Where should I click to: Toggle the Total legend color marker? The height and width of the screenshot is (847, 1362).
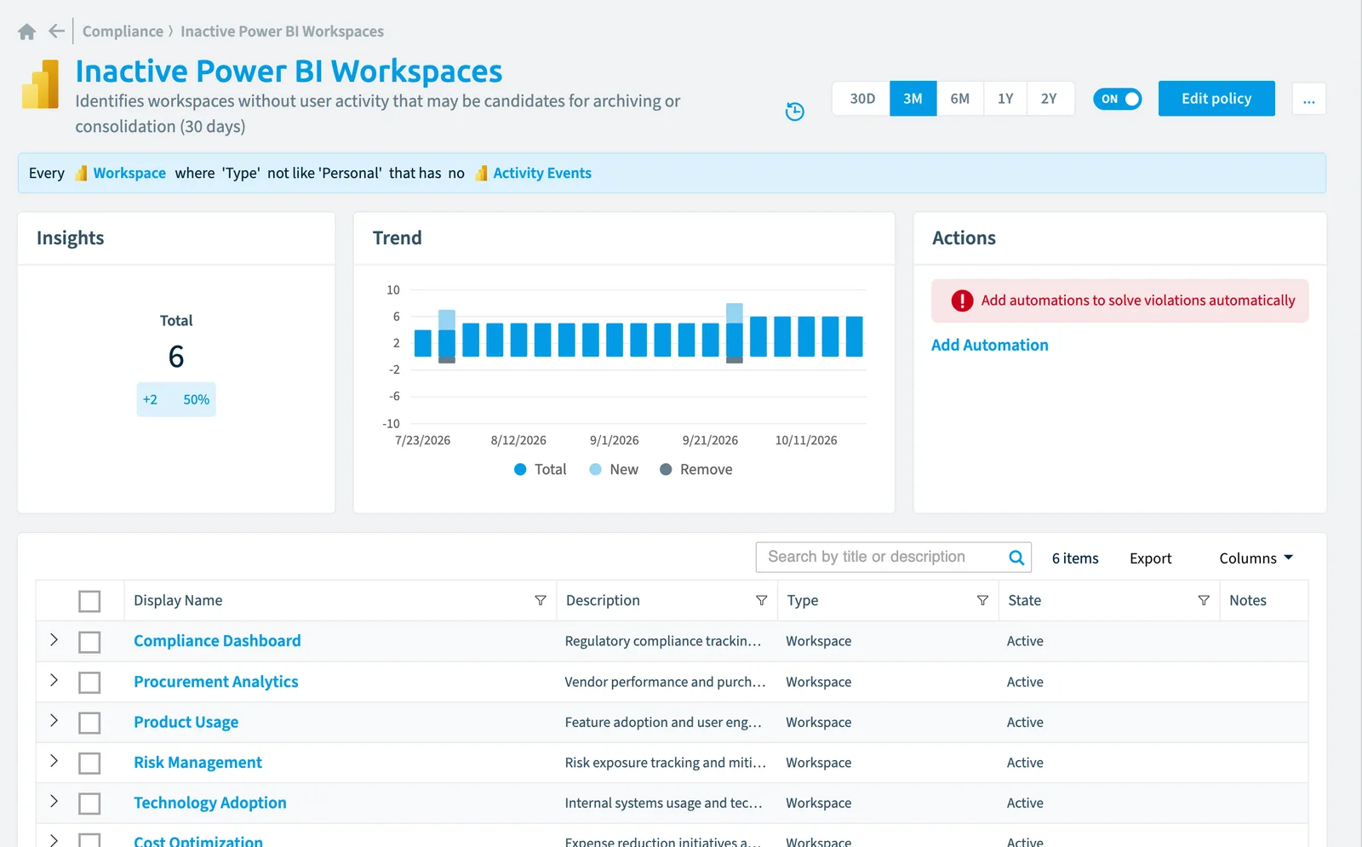pos(520,469)
